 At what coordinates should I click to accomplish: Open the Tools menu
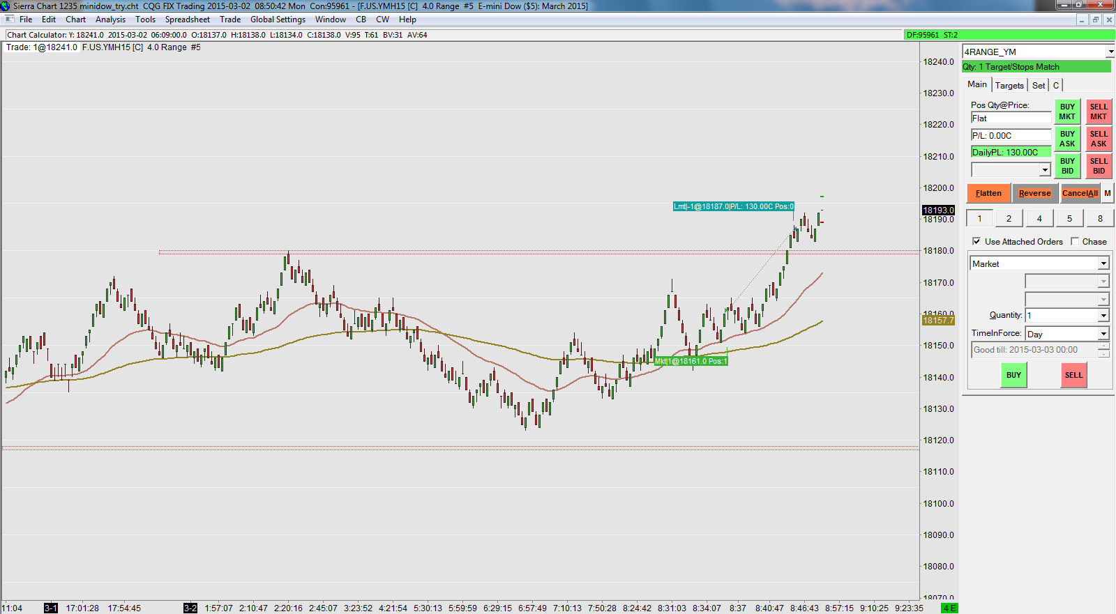coord(146,20)
